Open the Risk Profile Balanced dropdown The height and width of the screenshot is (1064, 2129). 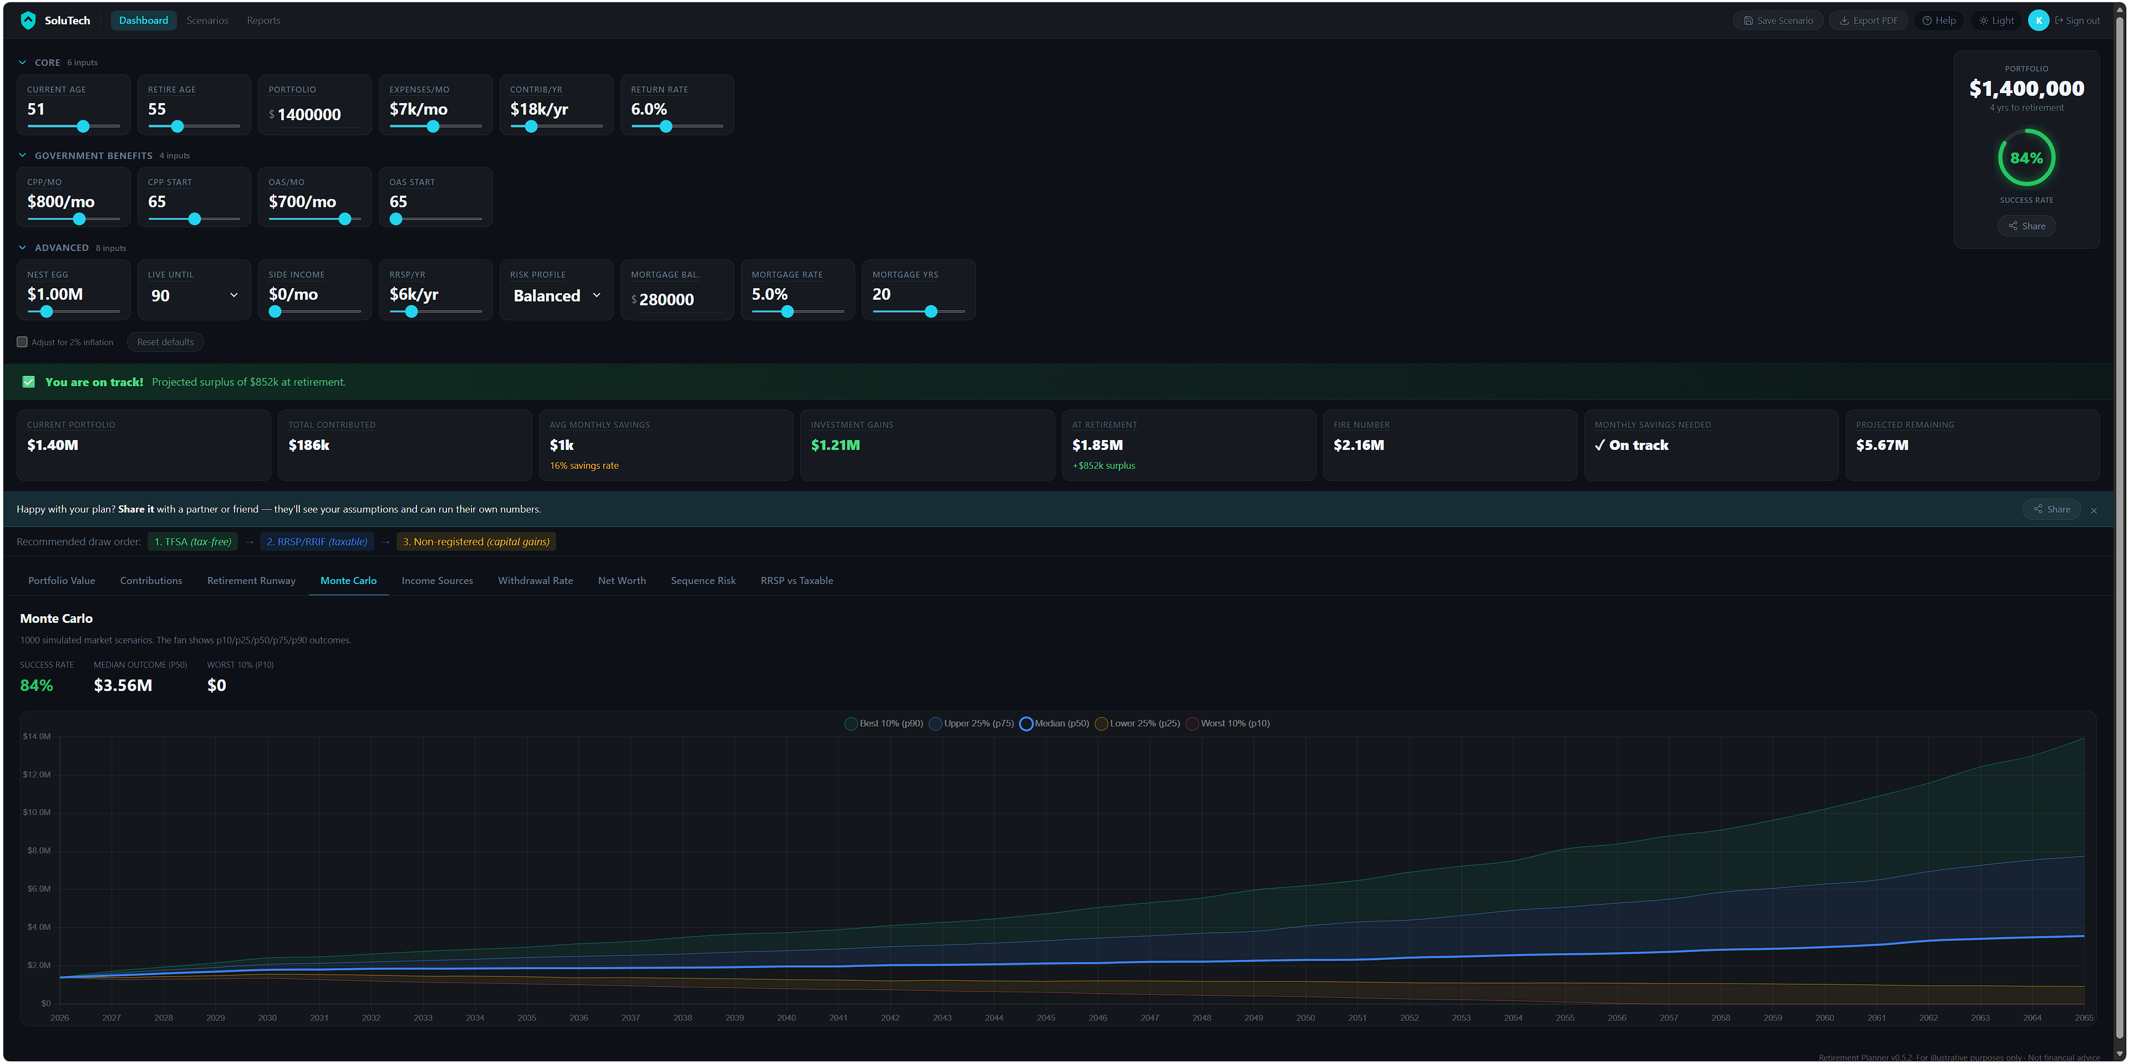click(x=556, y=296)
